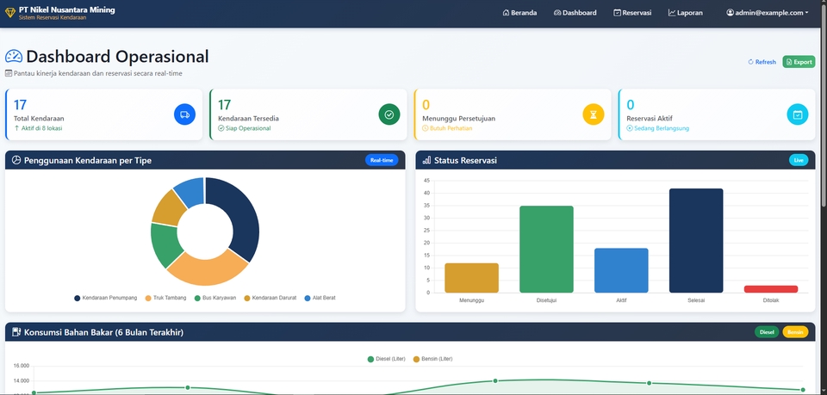Viewport: 827px width, 395px height.
Task: Open the Reservasi menu
Action: coord(632,13)
